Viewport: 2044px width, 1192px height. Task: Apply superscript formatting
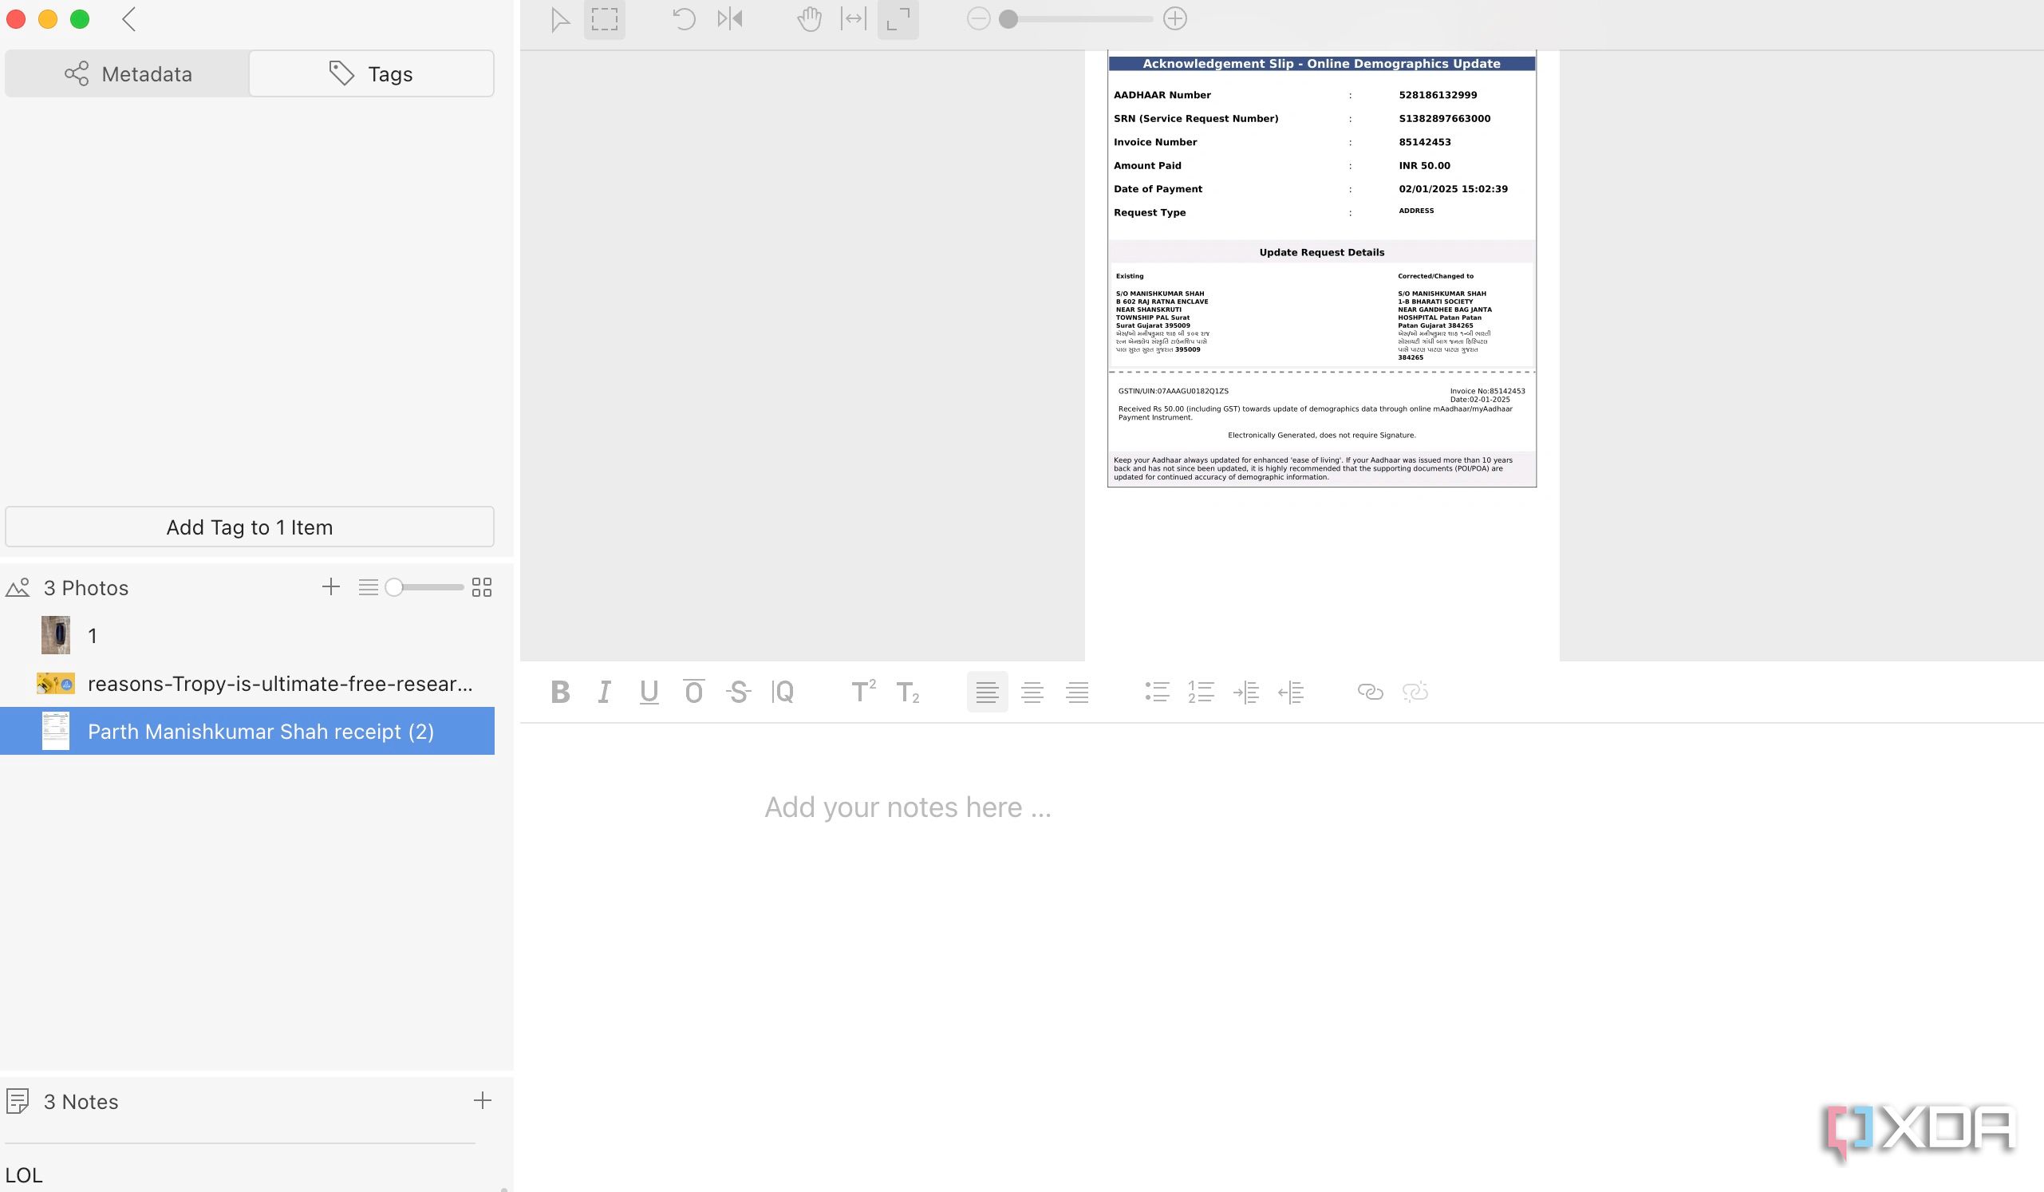pos(863,692)
